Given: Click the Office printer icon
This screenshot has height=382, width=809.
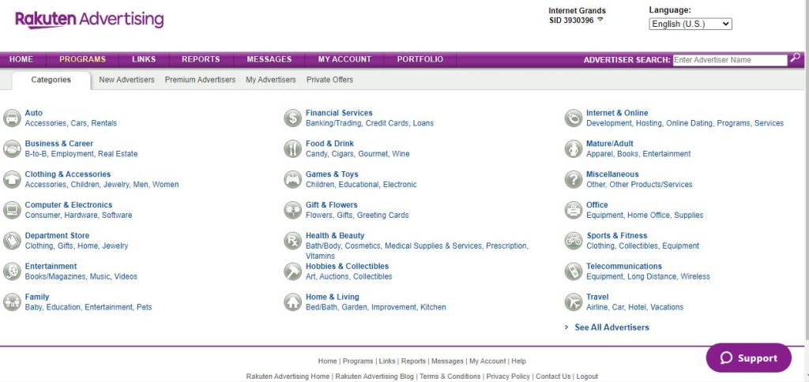Looking at the screenshot, I should coord(574,210).
